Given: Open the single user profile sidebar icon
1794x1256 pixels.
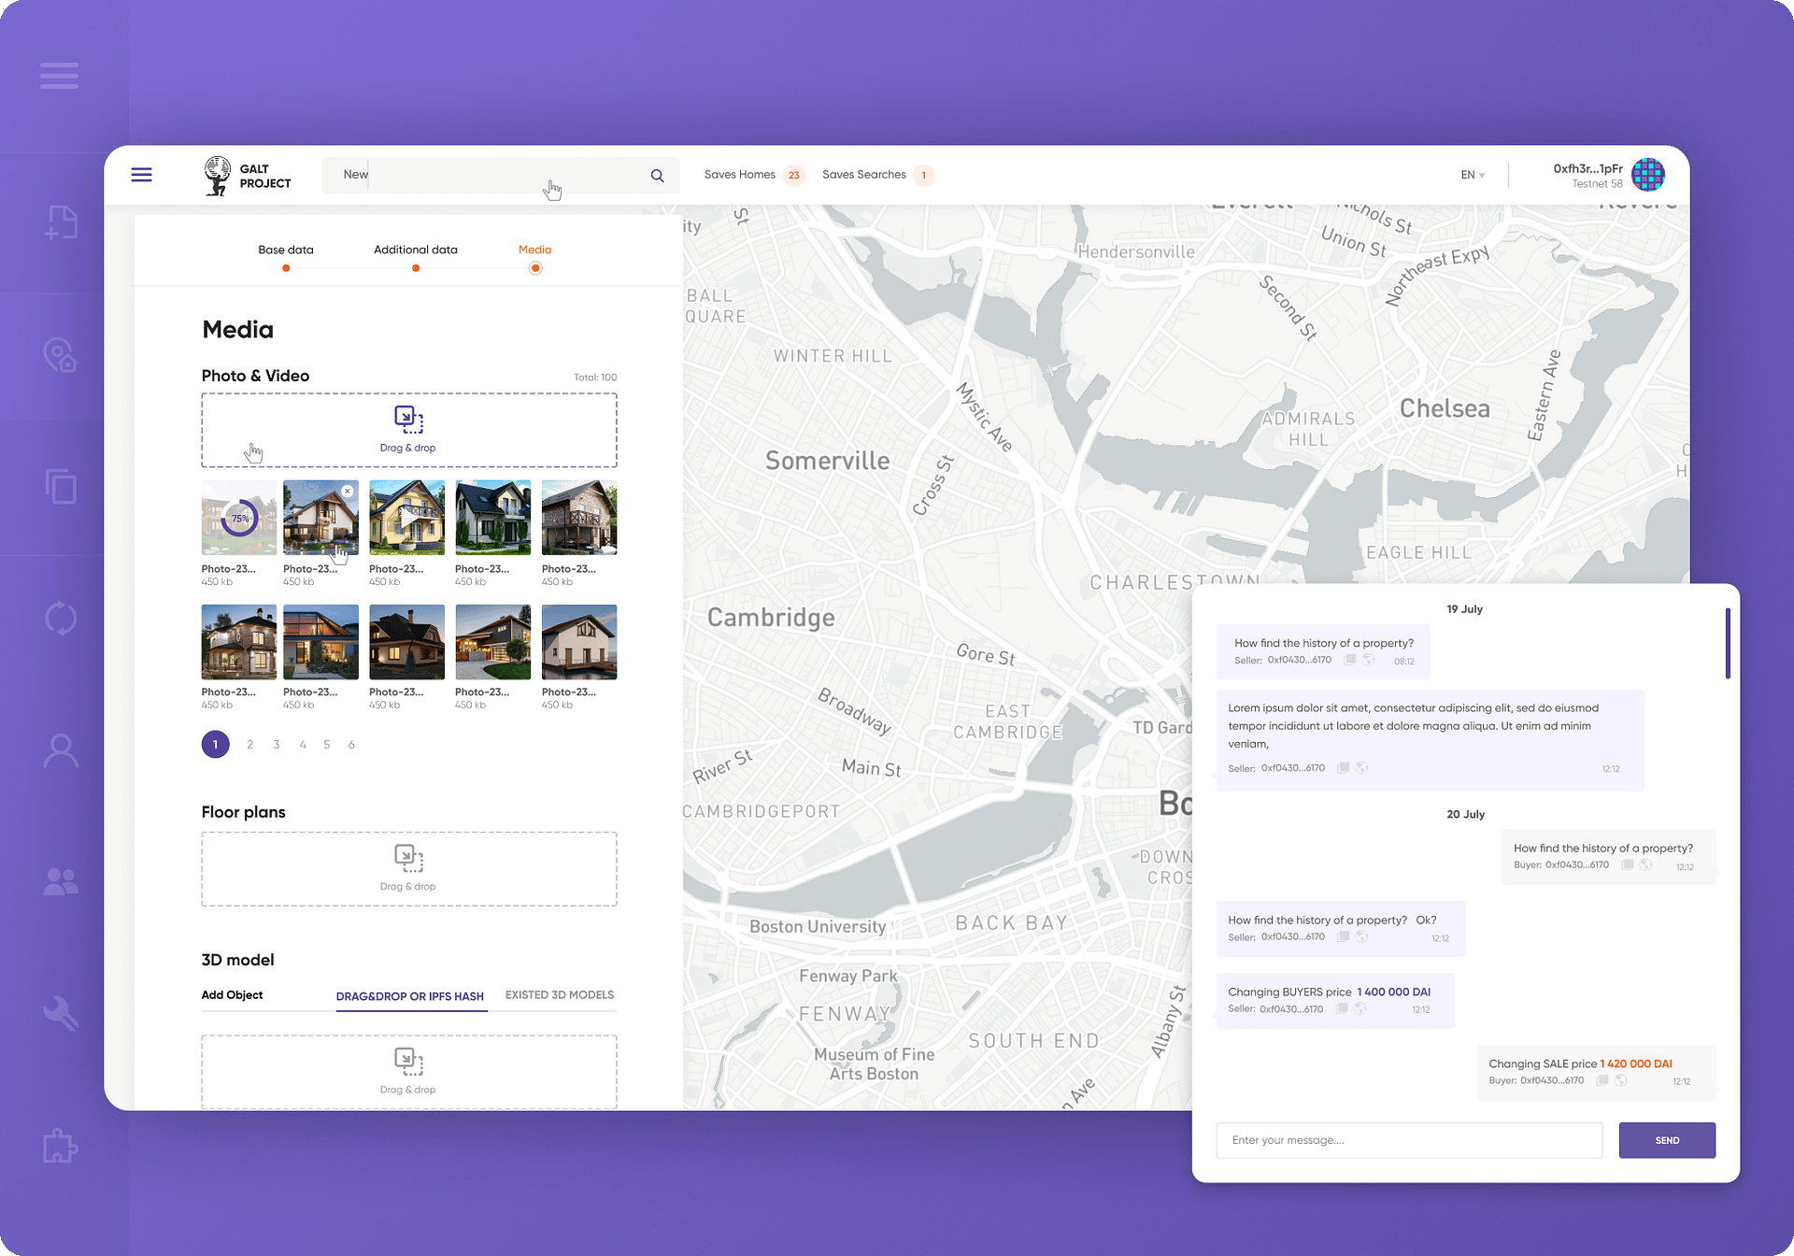Looking at the screenshot, I should tap(61, 750).
